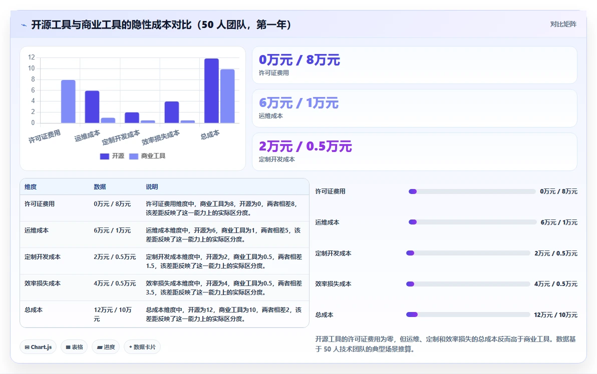Screen dimensions: 597x374
Task: Click the 定制开发成本 开源 bar in the chart
Action: (132, 118)
